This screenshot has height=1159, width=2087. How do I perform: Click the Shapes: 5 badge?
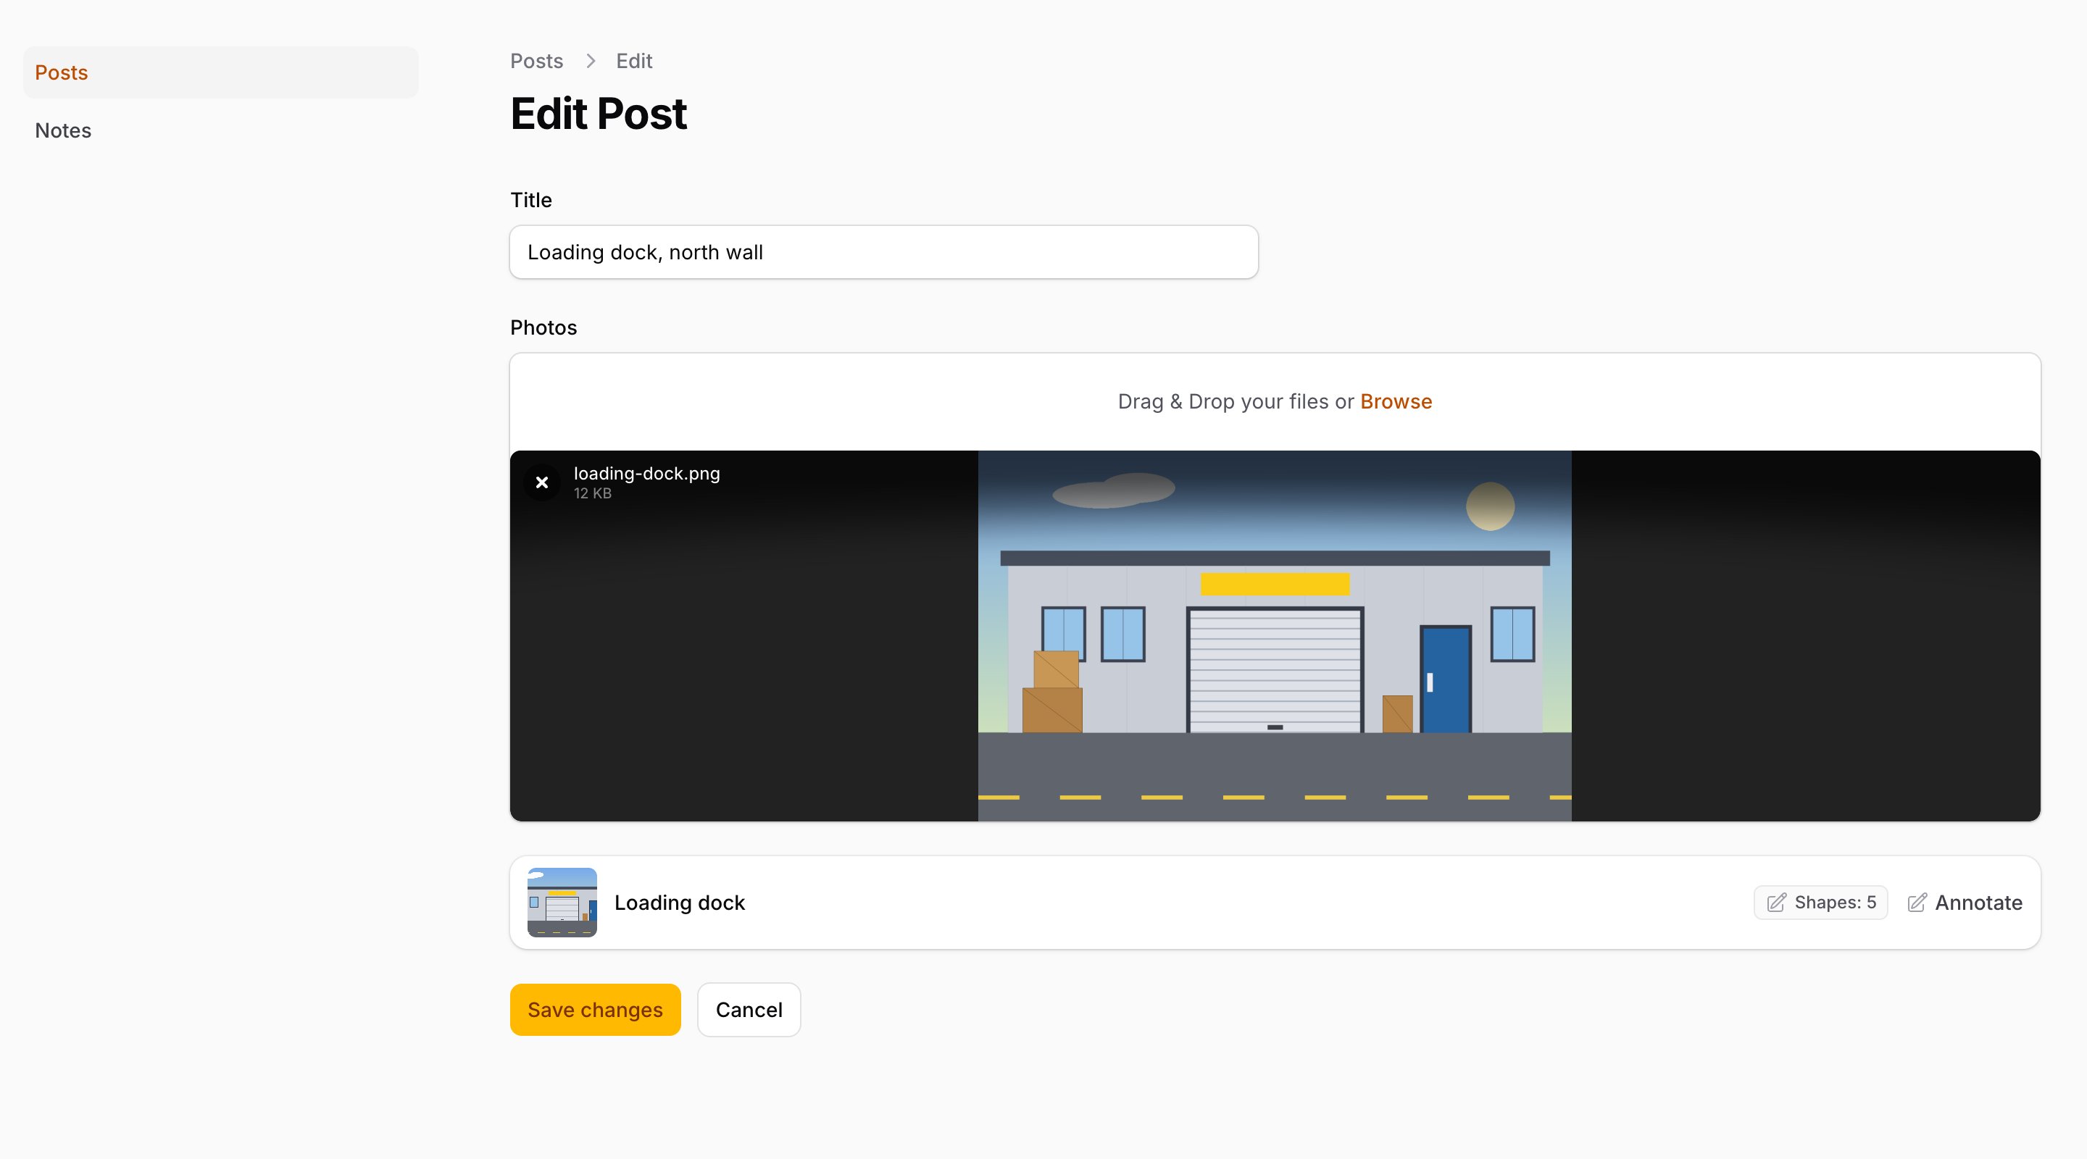point(1820,903)
